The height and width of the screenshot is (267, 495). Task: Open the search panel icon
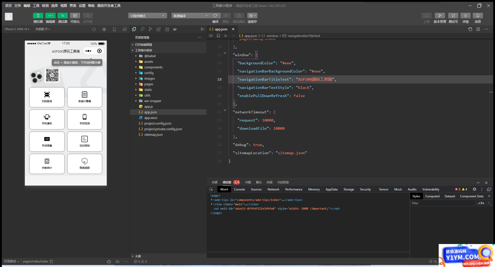pos(142,29)
